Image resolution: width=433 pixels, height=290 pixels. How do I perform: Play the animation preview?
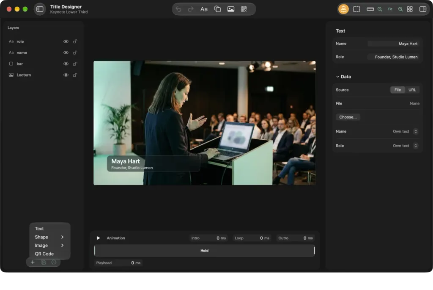[x=98, y=238]
